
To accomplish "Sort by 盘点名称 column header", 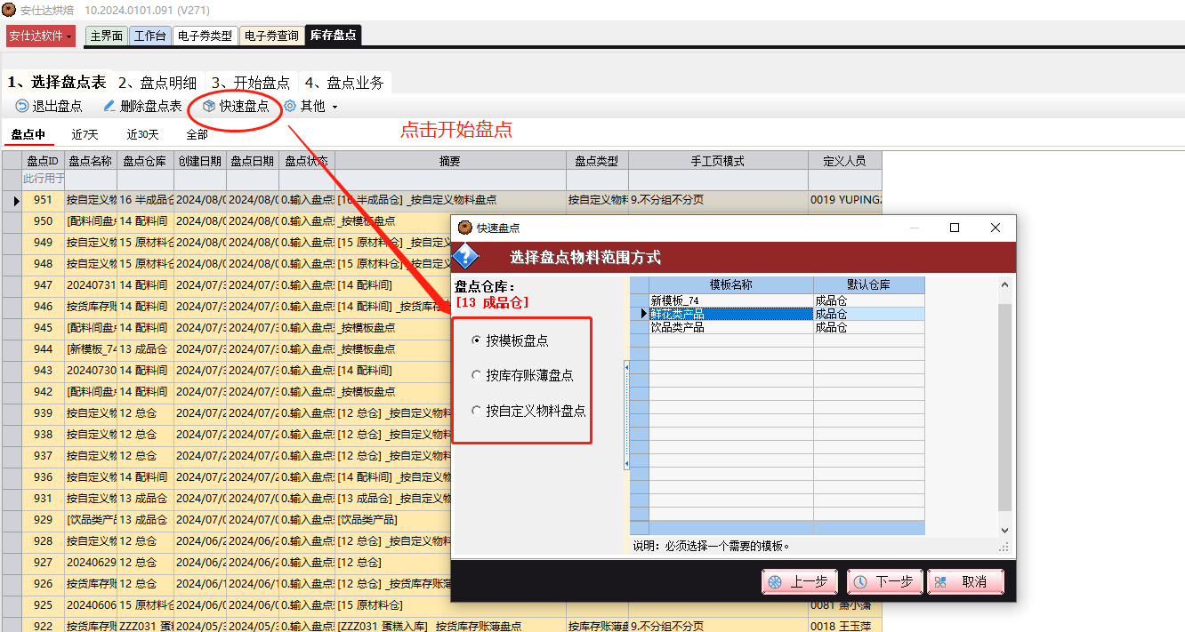I will (91, 161).
